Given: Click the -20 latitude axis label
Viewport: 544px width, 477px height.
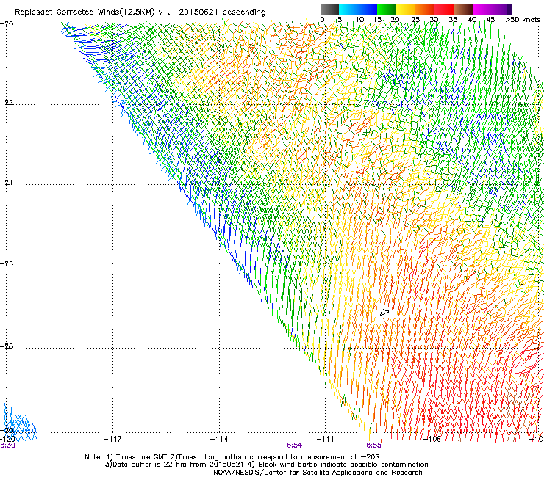Looking at the screenshot, I should coord(7,24).
